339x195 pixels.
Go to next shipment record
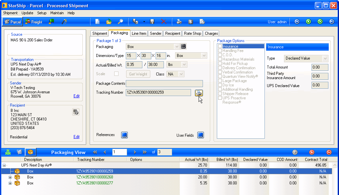[x=320, y=22]
